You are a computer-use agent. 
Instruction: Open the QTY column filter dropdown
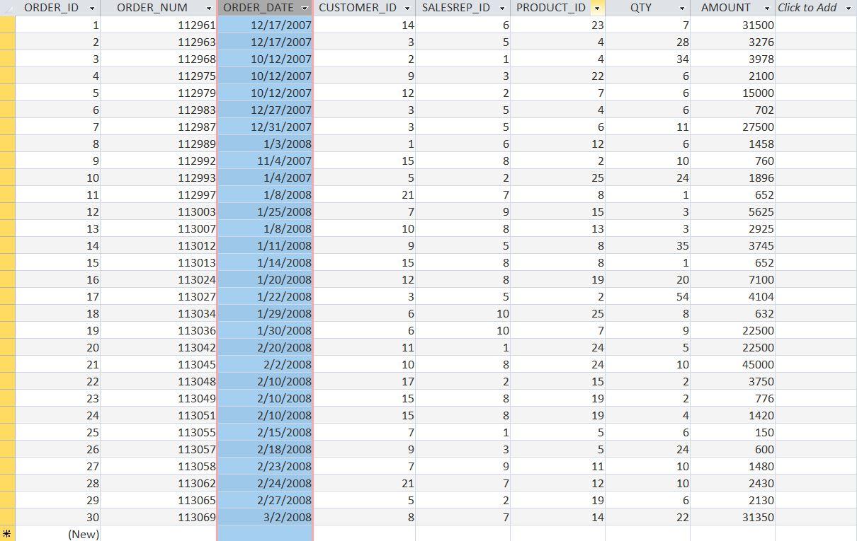pyautogui.click(x=682, y=8)
